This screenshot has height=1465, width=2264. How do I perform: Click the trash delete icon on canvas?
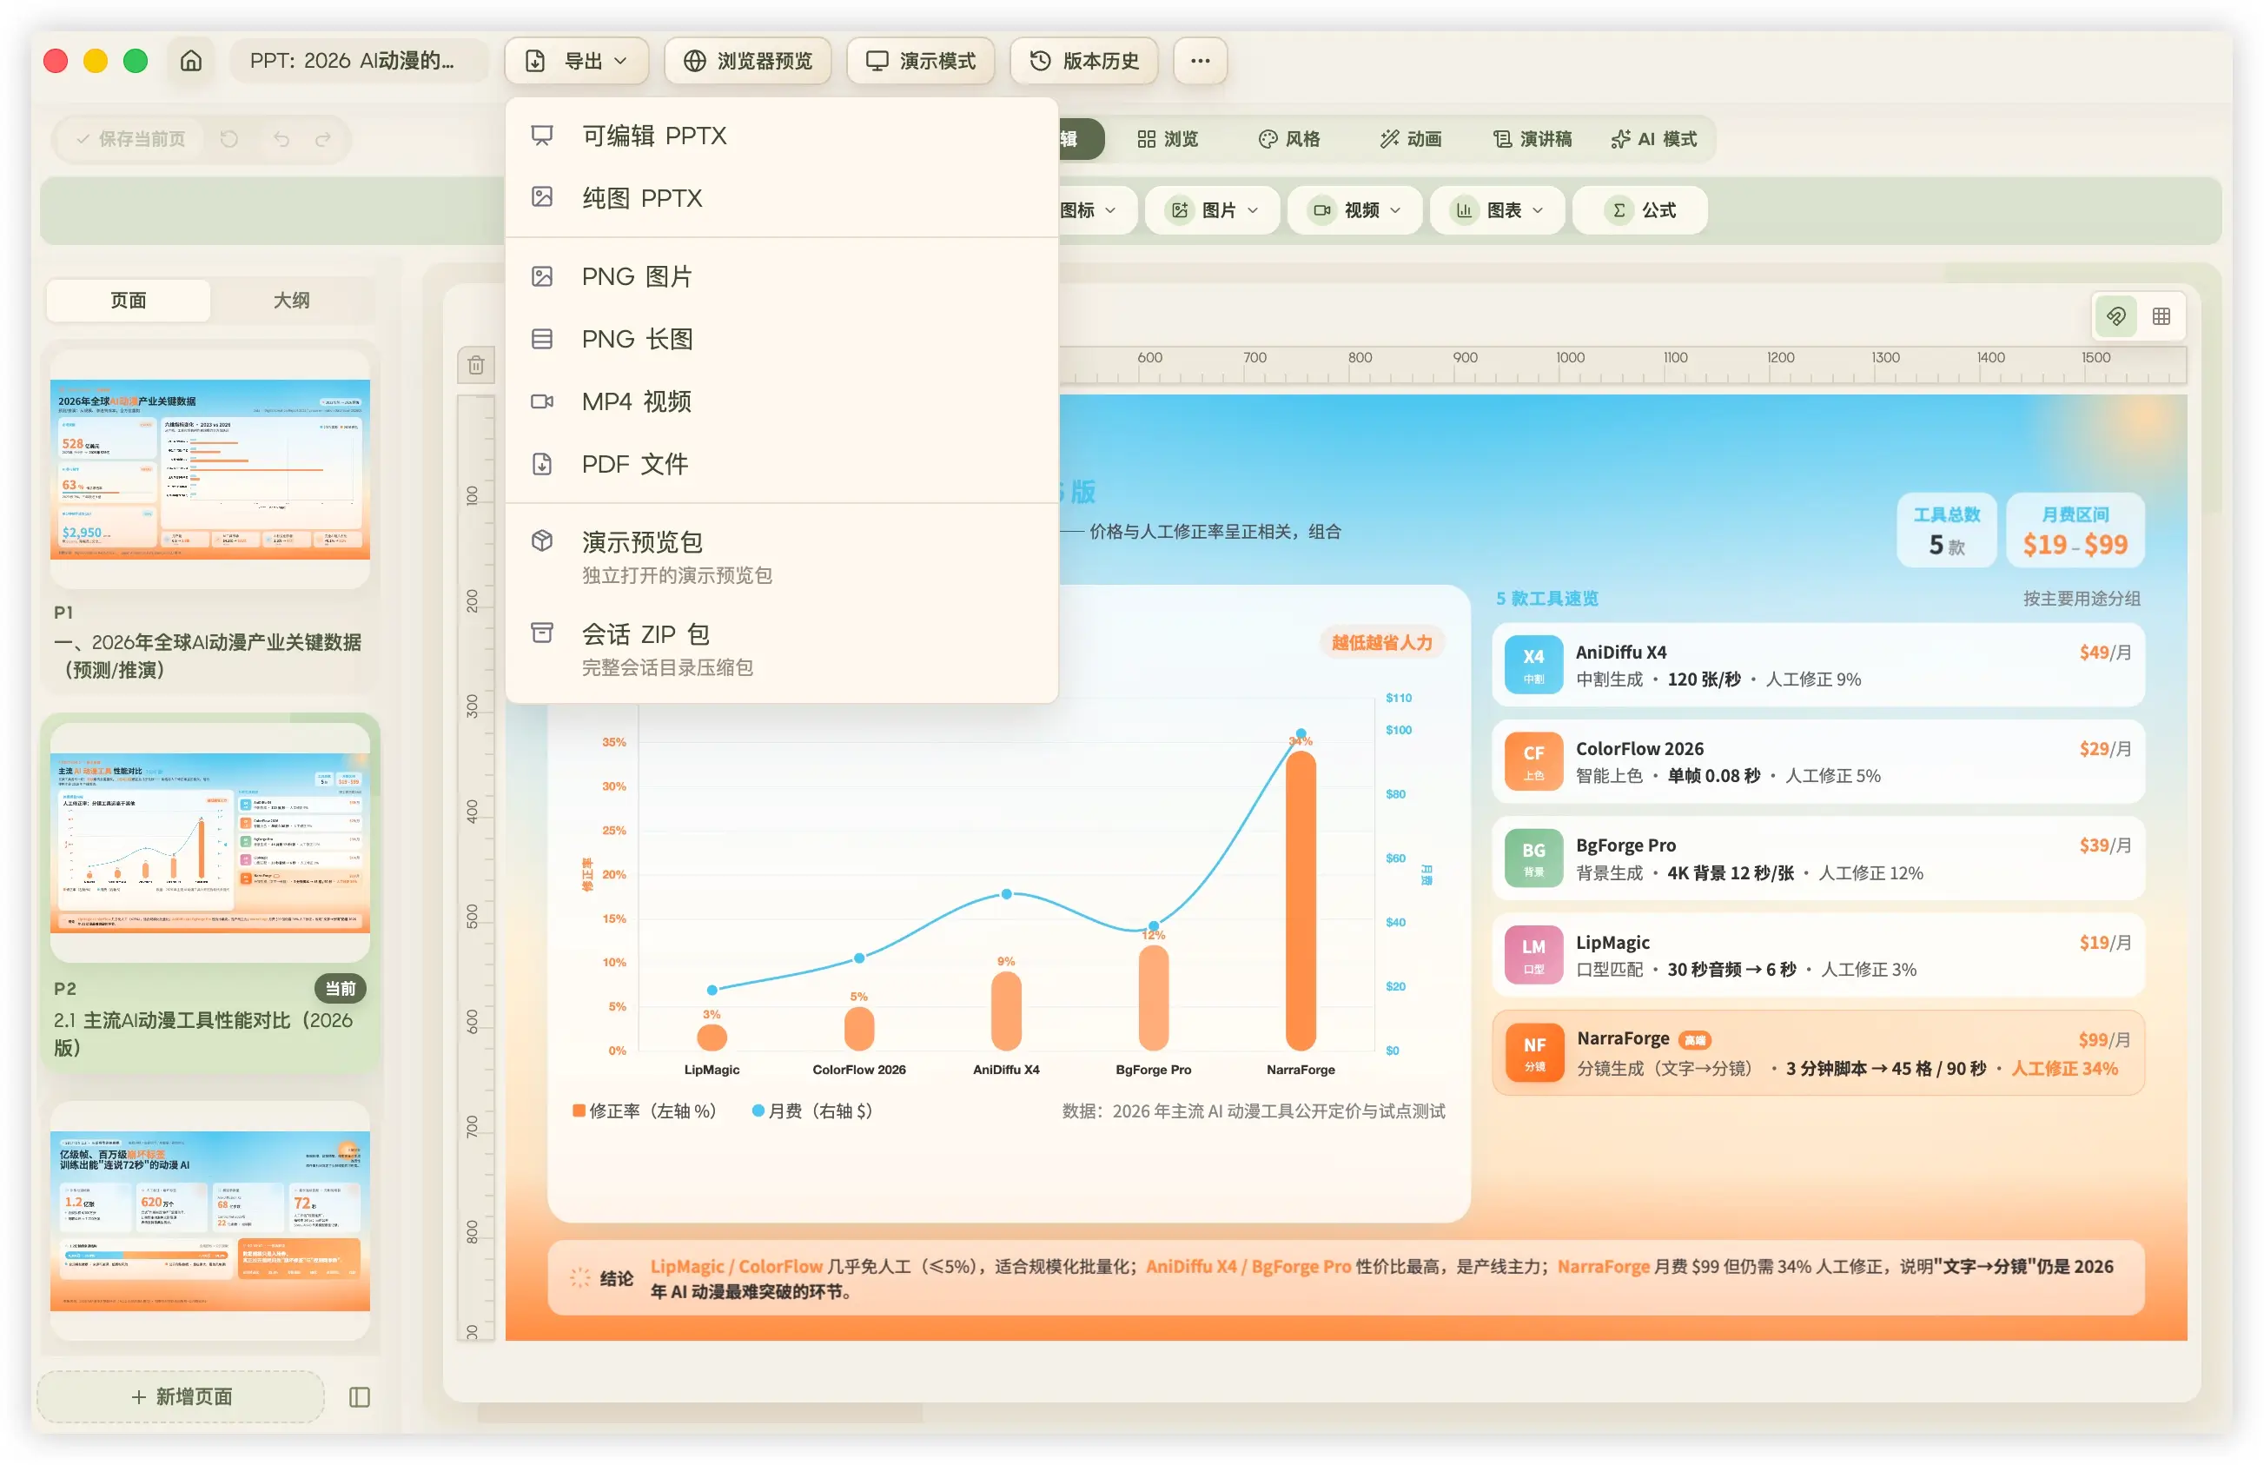(476, 365)
